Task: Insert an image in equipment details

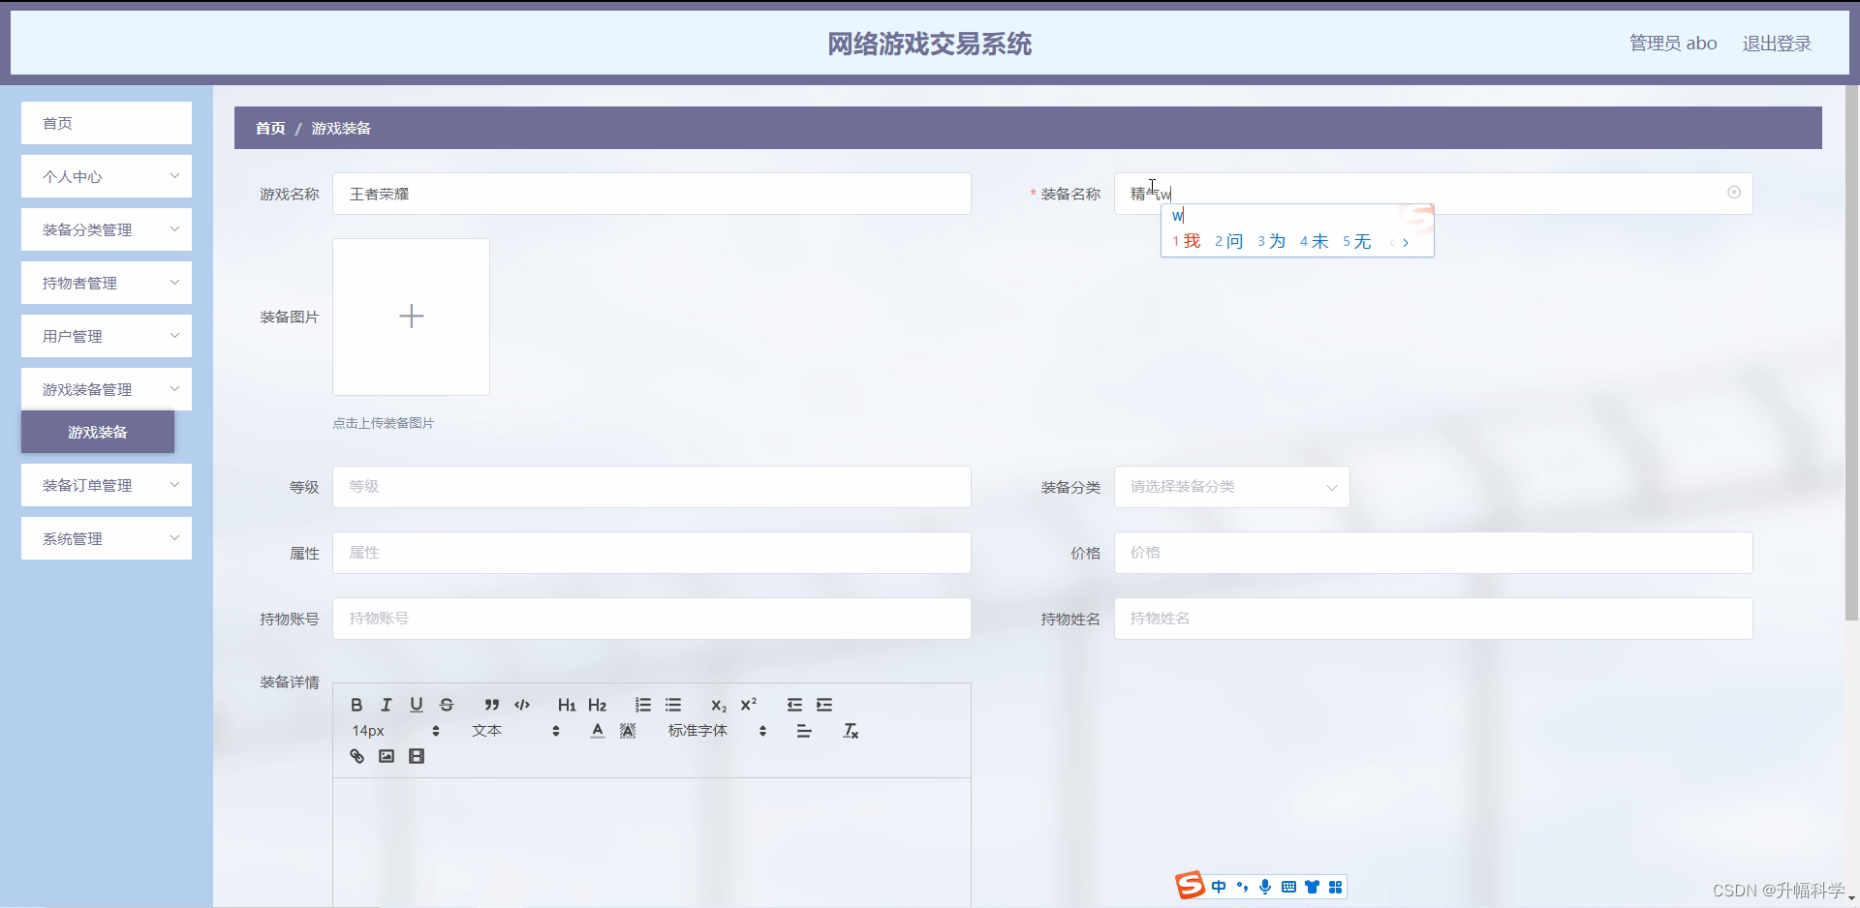Action: click(x=386, y=755)
